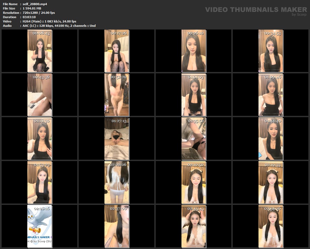This screenshot has width=310, height=249.
Task: Open the last thumbnail at 02:54:26
Action: pos(271,226)
